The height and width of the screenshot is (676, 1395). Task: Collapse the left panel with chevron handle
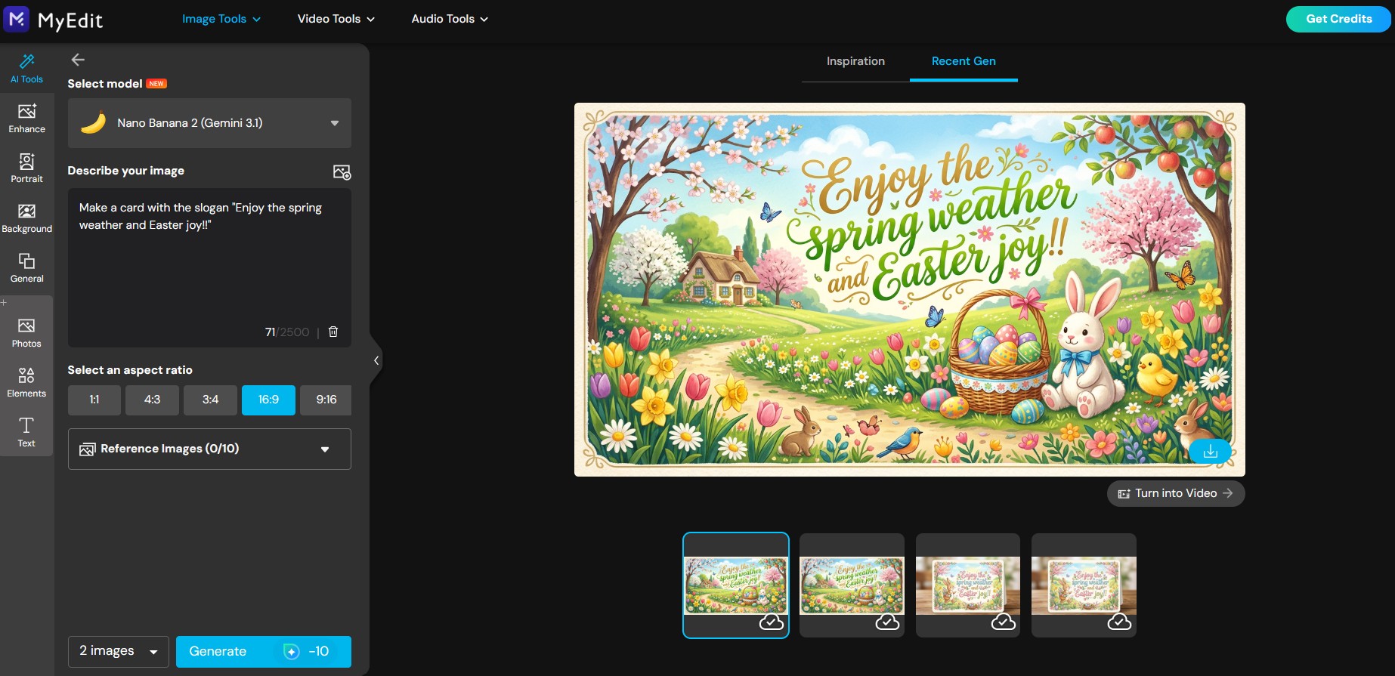[x=376, y=360]
